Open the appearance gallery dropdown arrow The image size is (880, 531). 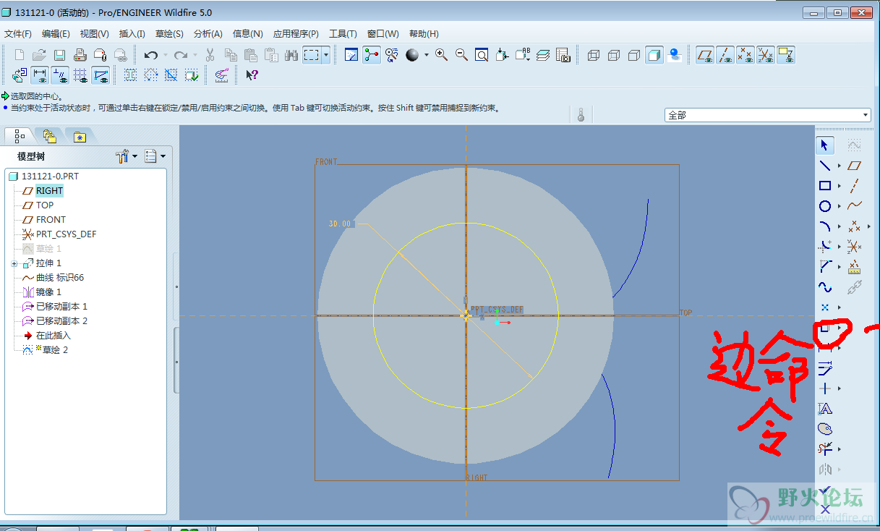pos(426,55)
